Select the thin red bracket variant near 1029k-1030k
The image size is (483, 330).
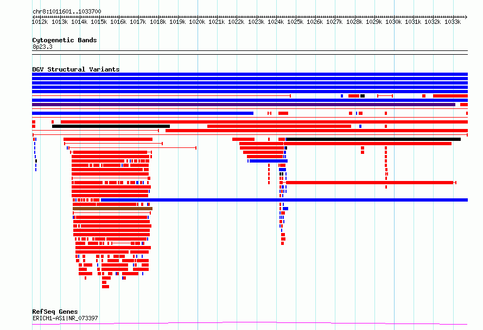tap(385, 96)
